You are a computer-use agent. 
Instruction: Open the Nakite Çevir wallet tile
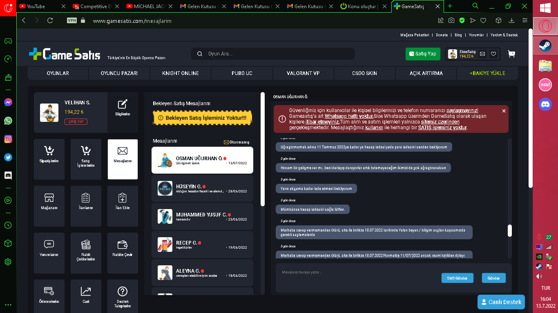point(123,253)
